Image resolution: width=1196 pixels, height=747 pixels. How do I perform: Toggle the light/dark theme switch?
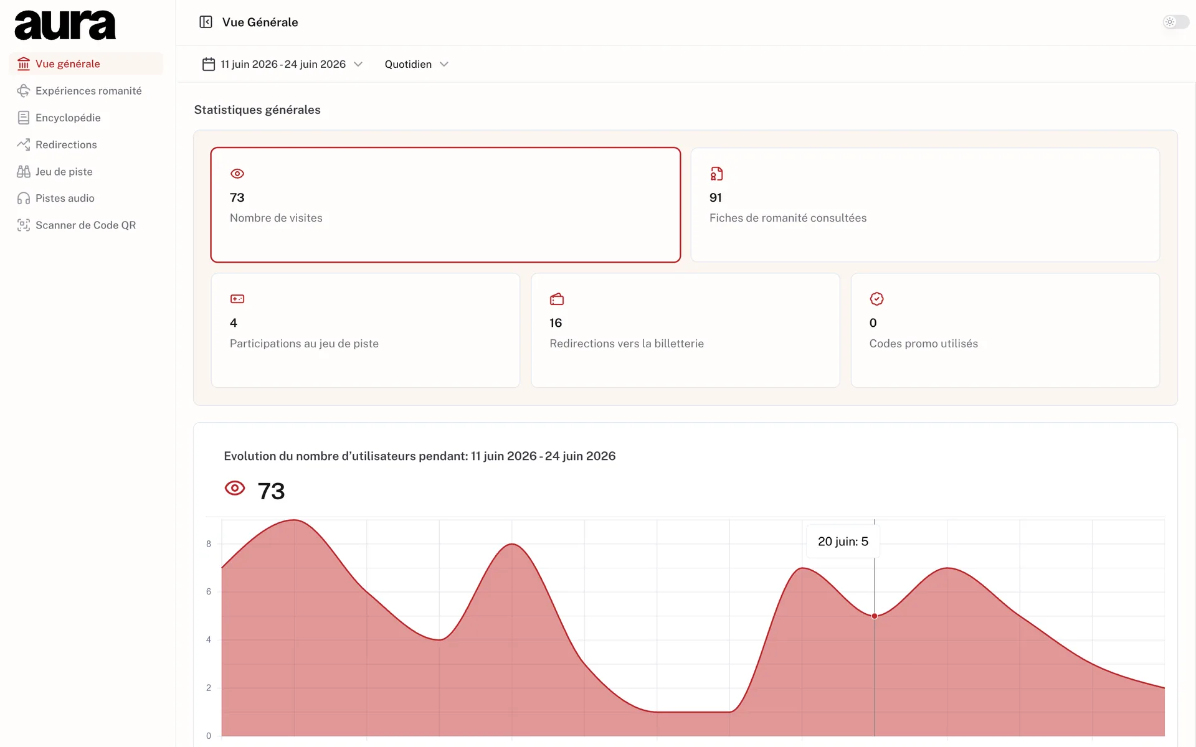coord(1175,22)
